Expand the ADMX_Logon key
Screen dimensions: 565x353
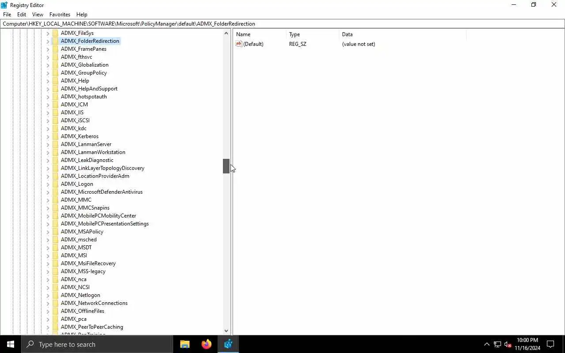(x=48, y=184)
